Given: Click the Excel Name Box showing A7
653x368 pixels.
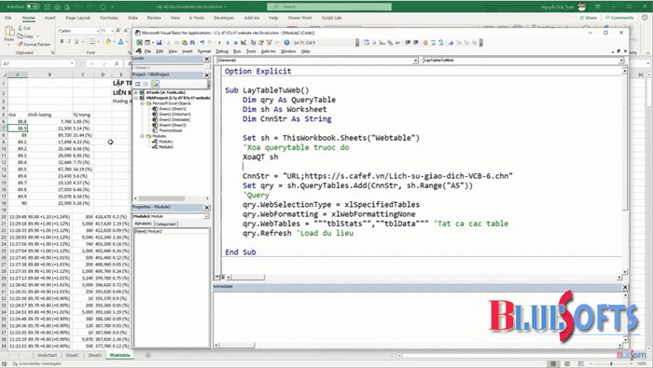Looking at the screenshot, I should (x=37, y=63).
